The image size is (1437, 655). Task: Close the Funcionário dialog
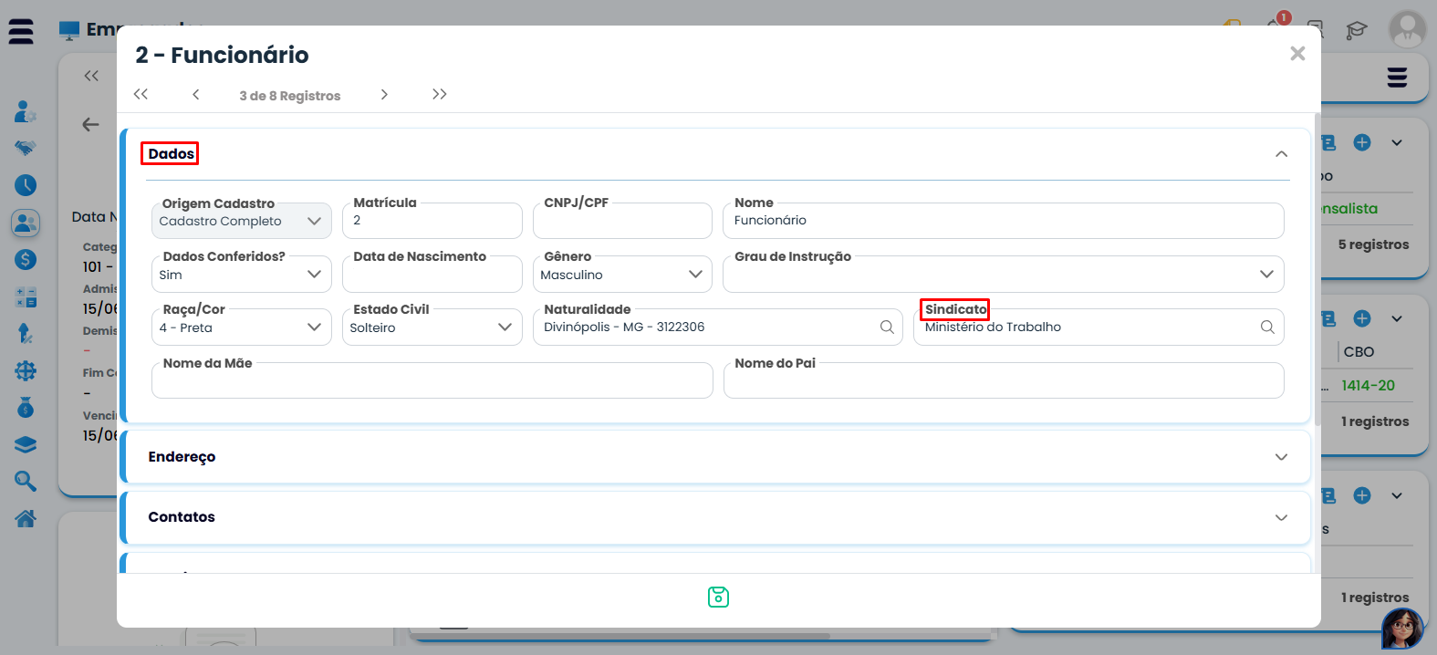click(x=1297, y=54)
